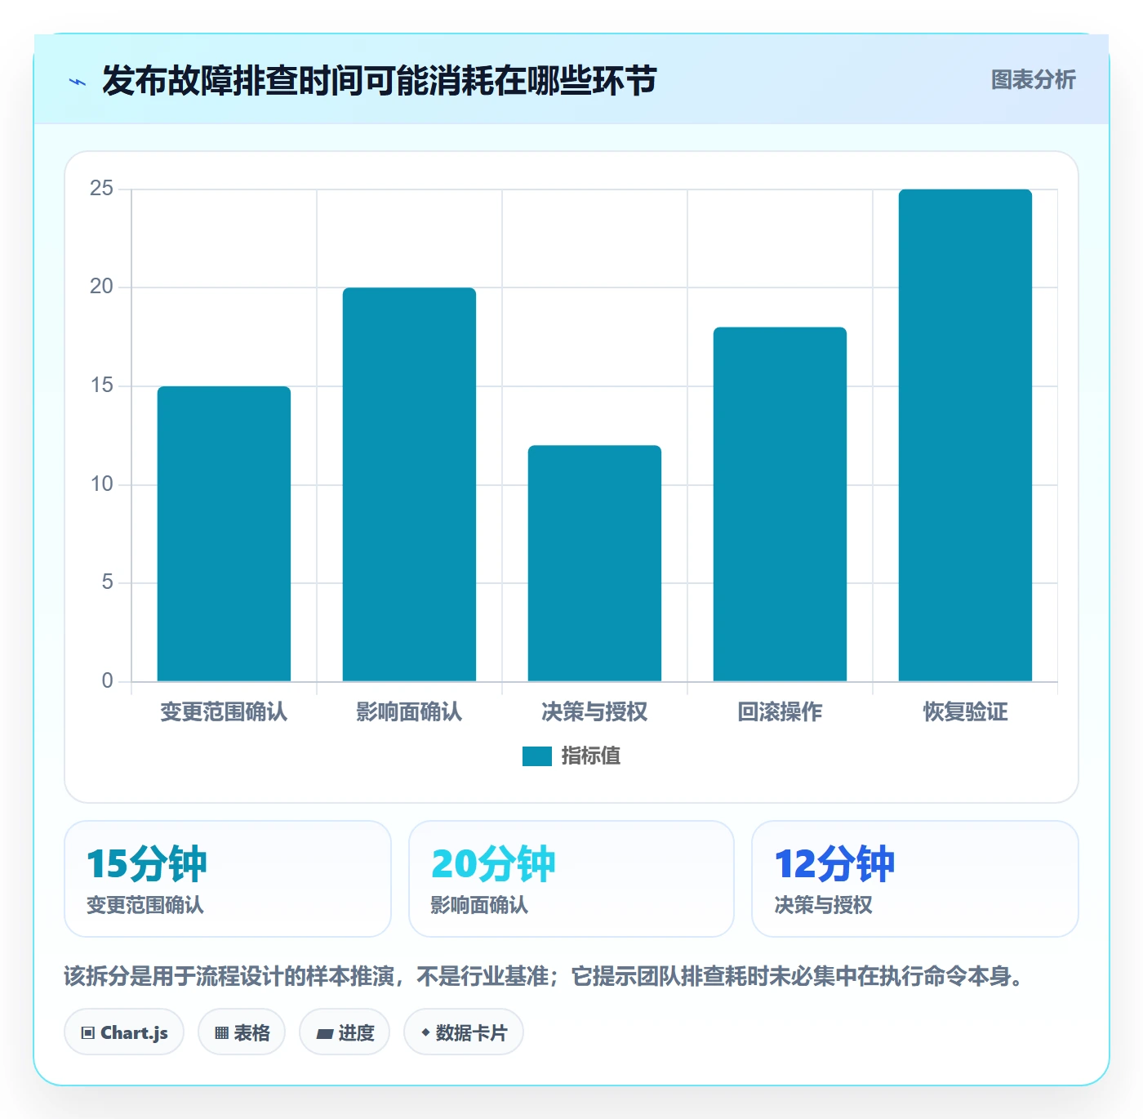Click the 影响面确认 caption under 20分钟
Viewport: 1143px width, 1119px height.
479,905
